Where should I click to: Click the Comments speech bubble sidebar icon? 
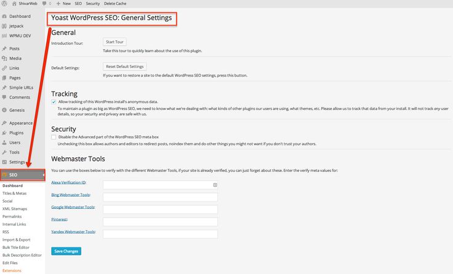click(4, 98)
